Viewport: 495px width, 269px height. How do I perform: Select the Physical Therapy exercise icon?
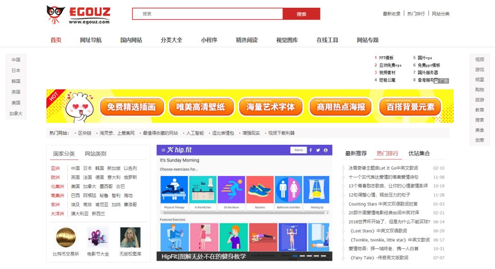coord(174,190)
